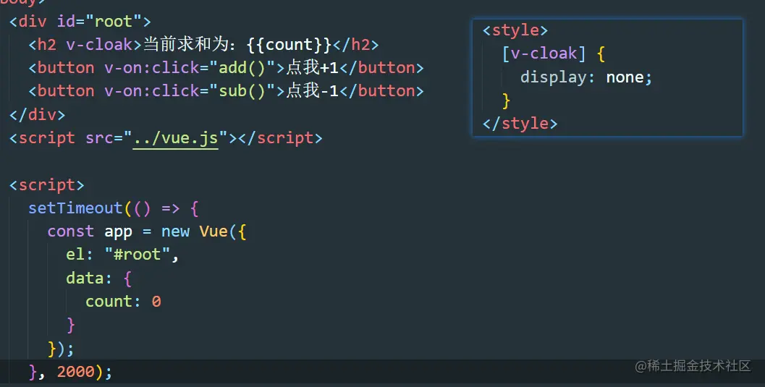Click the text 点我-1
Image resolution: width=765 pixels, height=387 pixels.
click(313, 91)
